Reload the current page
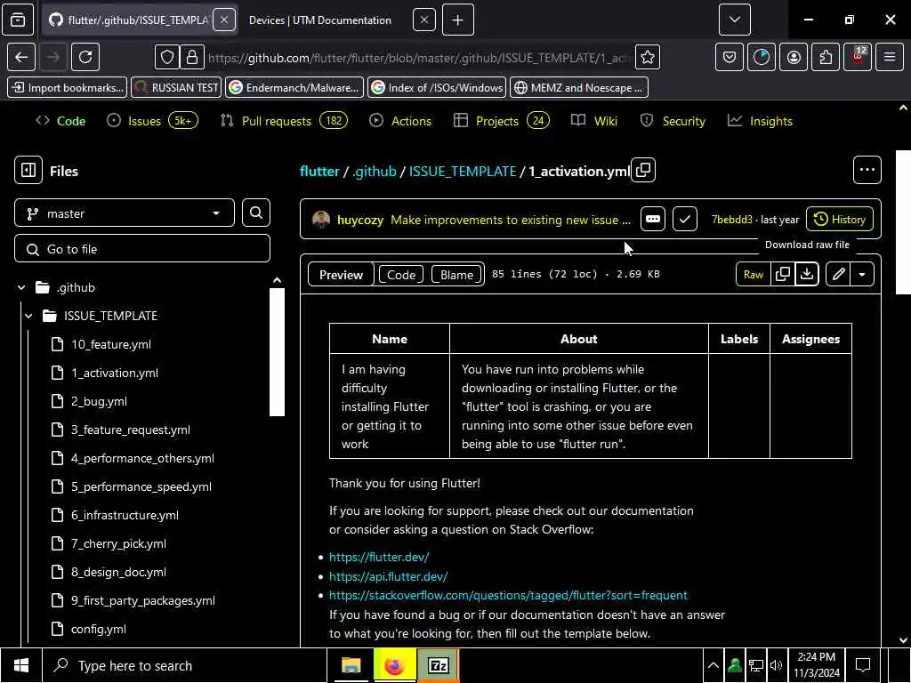 point(85,57)
